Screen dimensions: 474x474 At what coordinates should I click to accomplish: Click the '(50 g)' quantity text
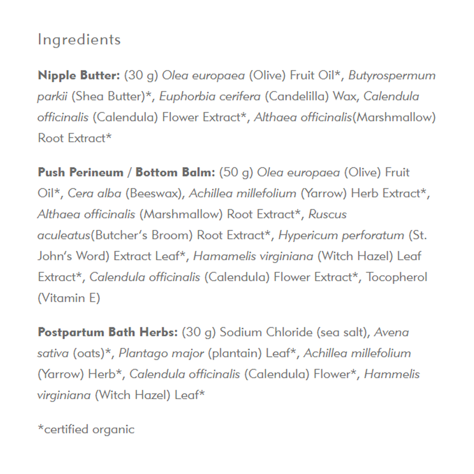point(236,173)
